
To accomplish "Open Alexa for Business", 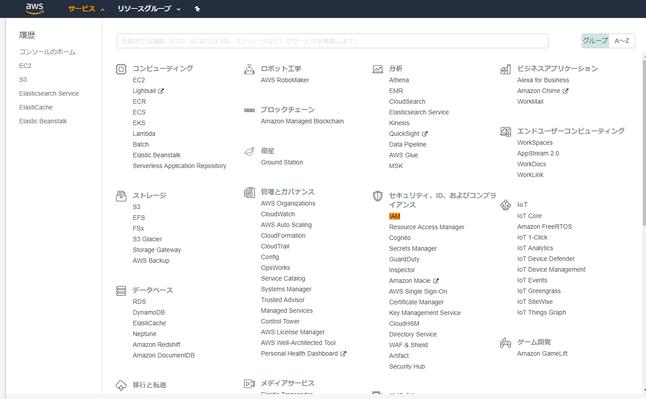I will pyautogui.click(x=543, y=80).
